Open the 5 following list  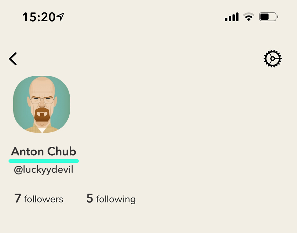(111, 199)
